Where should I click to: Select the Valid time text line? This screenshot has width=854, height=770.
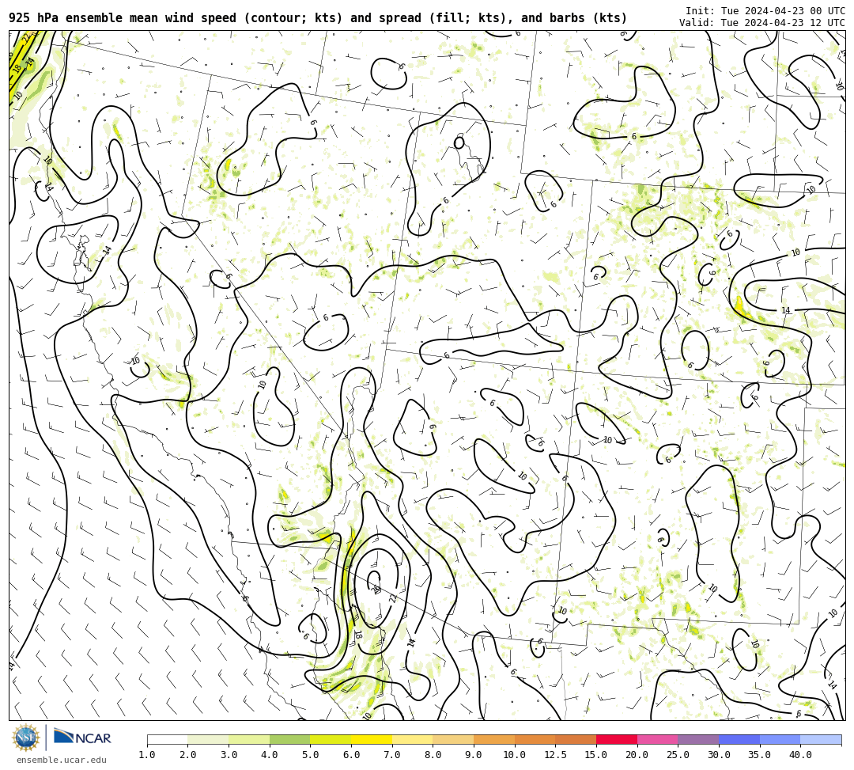pyautogui.click(x=762, y=23)
